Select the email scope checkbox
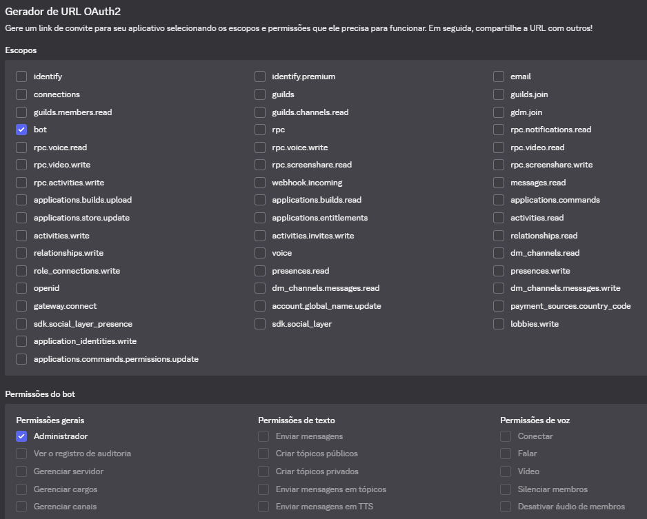 pyautogui.click(x=499, y=77)
